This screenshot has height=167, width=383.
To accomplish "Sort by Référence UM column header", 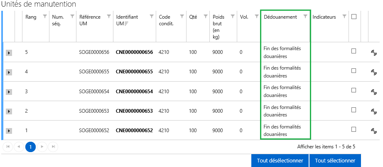I will (x=90, y=20).
